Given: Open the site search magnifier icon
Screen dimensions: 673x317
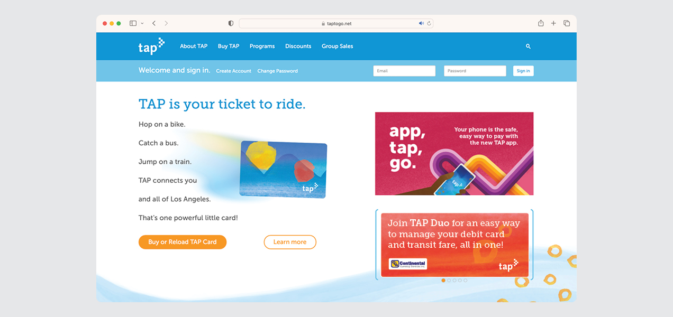Looking at the screenshot, I should (528, 46).
